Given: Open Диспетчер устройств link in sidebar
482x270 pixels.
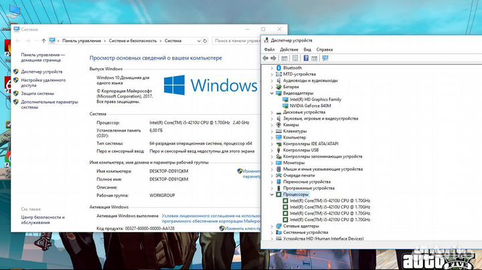Looking at the screenshot, I should (42, 72).
